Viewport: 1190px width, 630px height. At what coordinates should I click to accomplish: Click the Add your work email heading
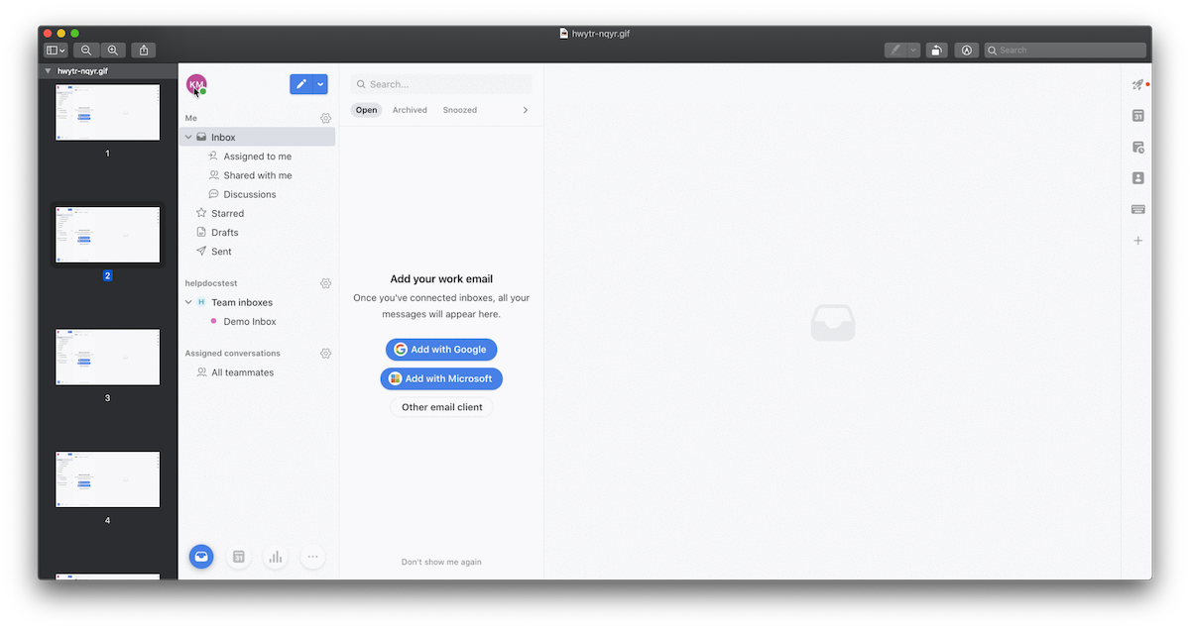point(441,279)
